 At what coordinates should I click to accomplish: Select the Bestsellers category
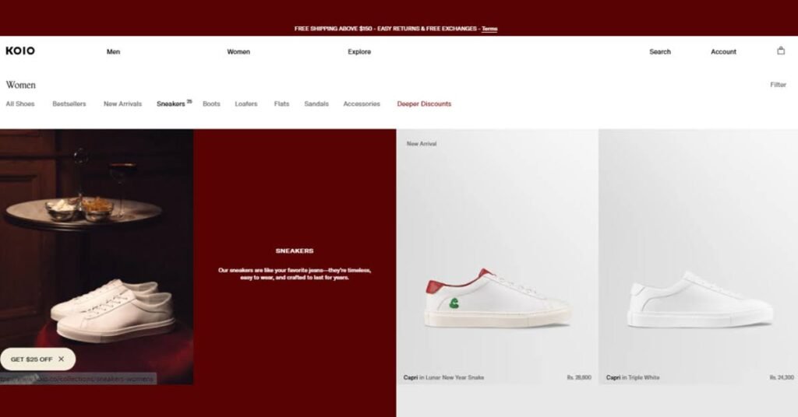click(69, 103)
